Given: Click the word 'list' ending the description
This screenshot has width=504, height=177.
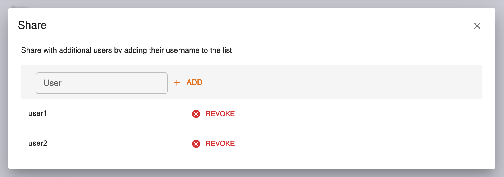Looking at the screenshot, I should pos(227,50).
